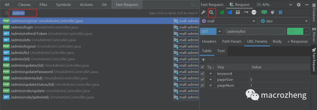Switch URL params view to Text
317x110 pixels.
click(x=221, y=51)
